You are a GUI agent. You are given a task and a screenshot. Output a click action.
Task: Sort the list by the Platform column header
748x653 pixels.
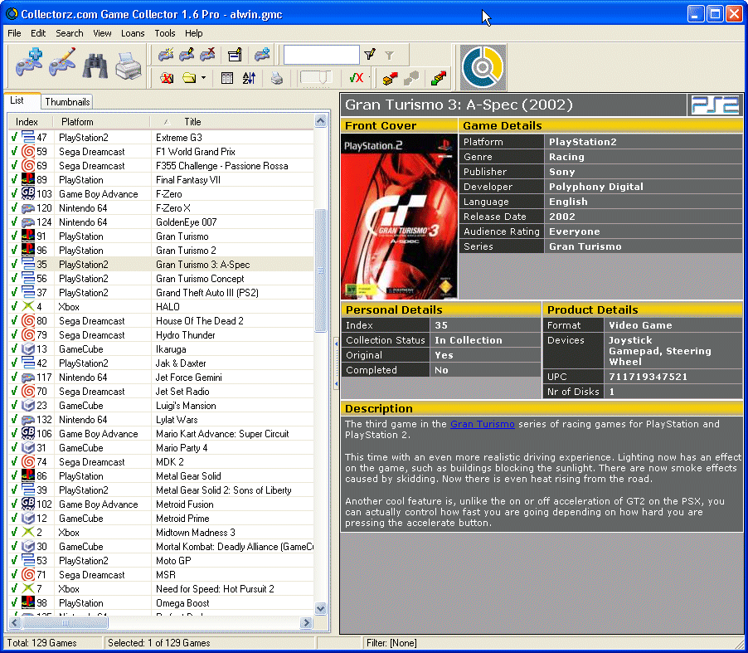point(102,122)
